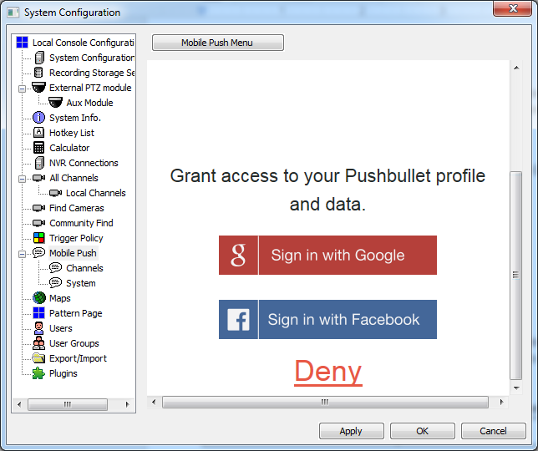Click the Calculator icon in the tree
The width and height of the screenshot is (538, 451).
coord(38,148)
